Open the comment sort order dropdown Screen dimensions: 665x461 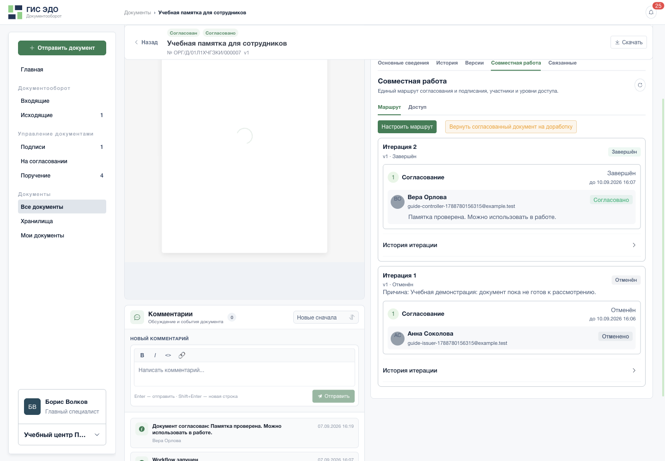[326, 318]
